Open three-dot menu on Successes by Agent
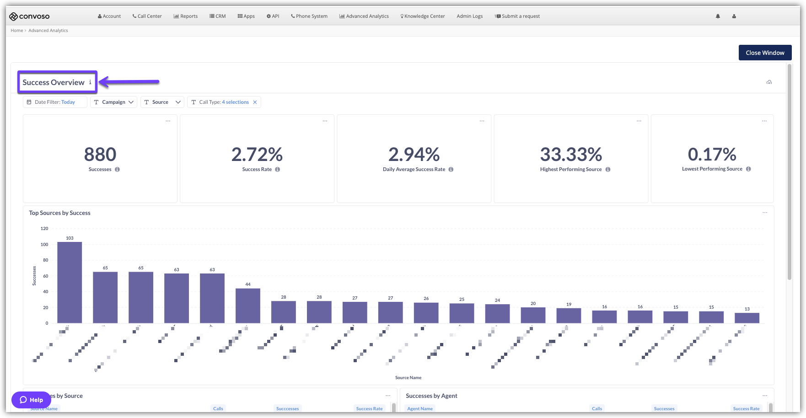The height and width of the screenshot is (418, 806). click(764, 396)
